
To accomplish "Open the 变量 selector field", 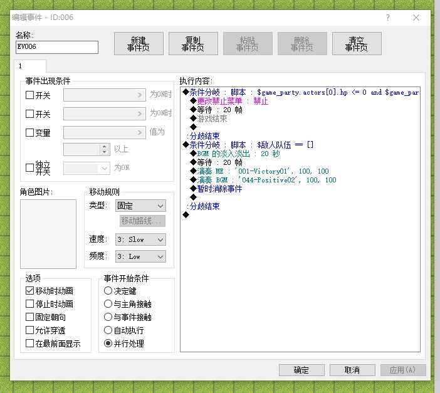I will point(105,132).
